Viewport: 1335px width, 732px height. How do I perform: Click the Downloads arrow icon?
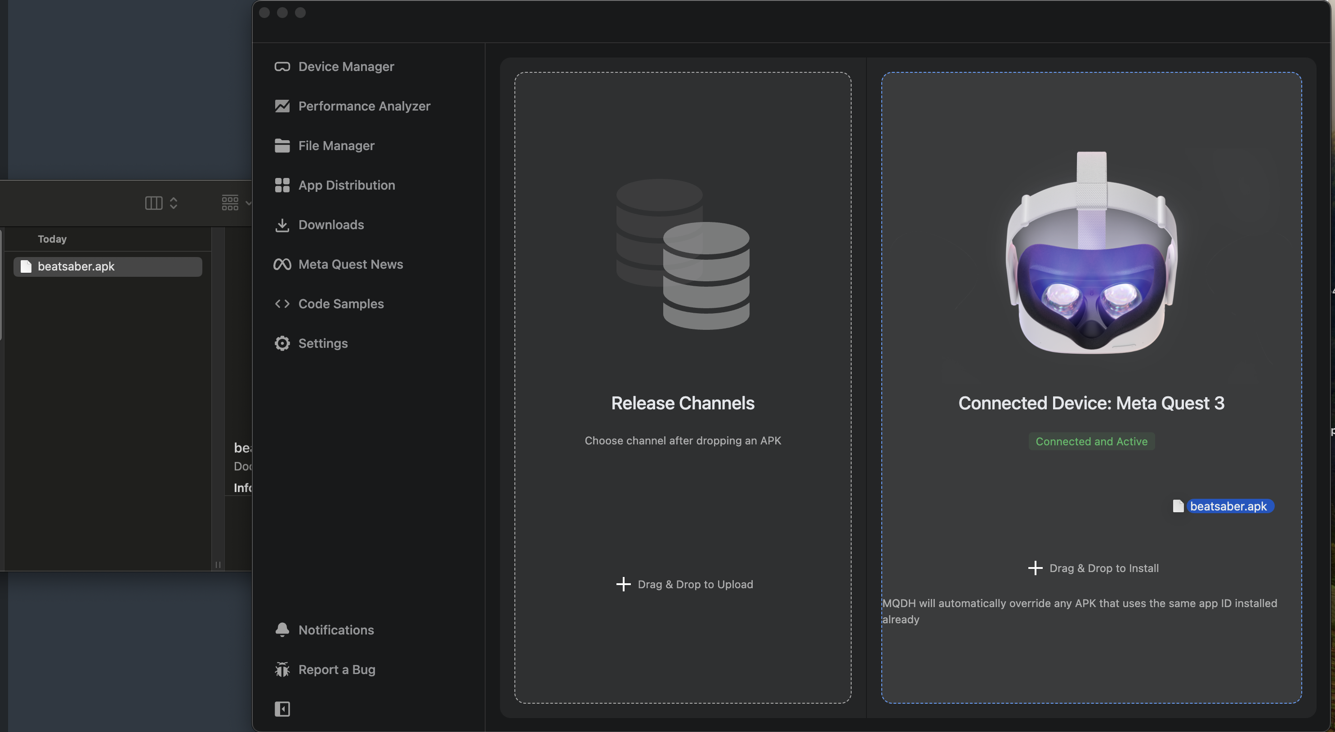click(282, 225)
